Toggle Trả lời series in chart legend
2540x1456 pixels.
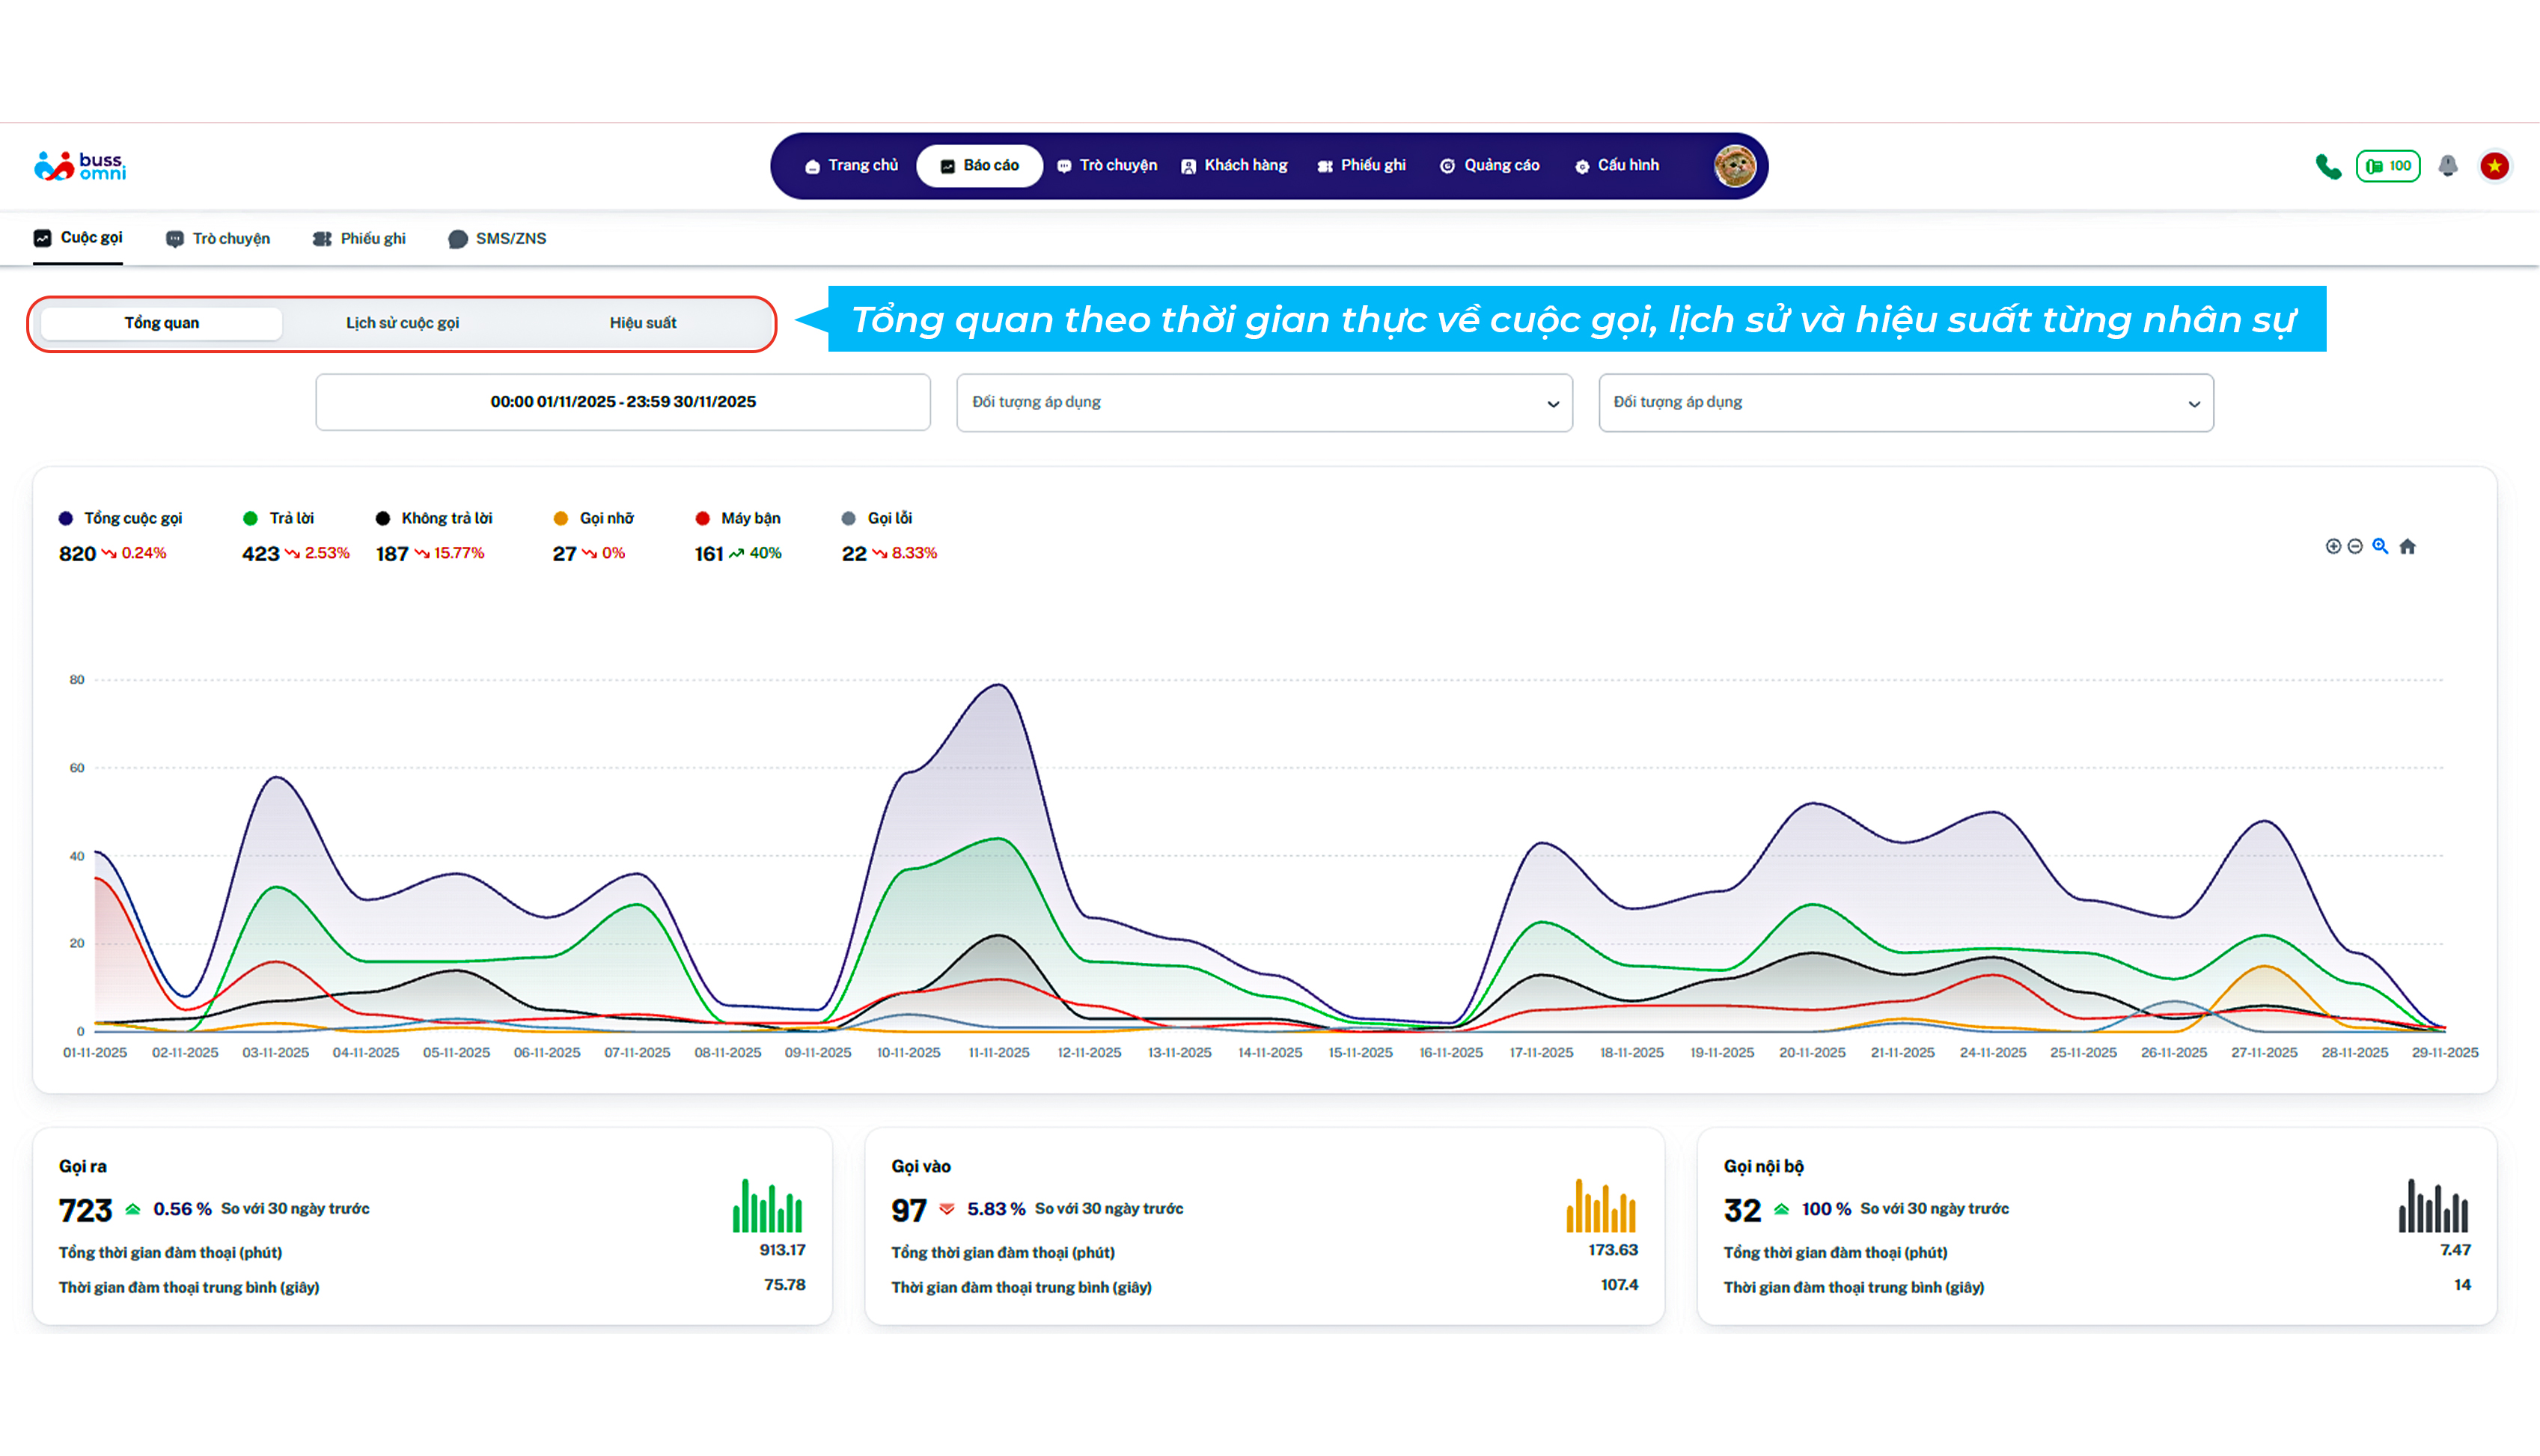coord(291,518)
